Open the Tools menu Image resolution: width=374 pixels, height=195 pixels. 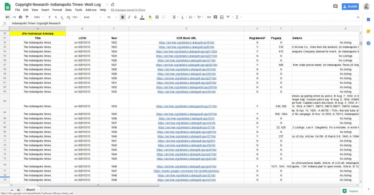[79, 10]
